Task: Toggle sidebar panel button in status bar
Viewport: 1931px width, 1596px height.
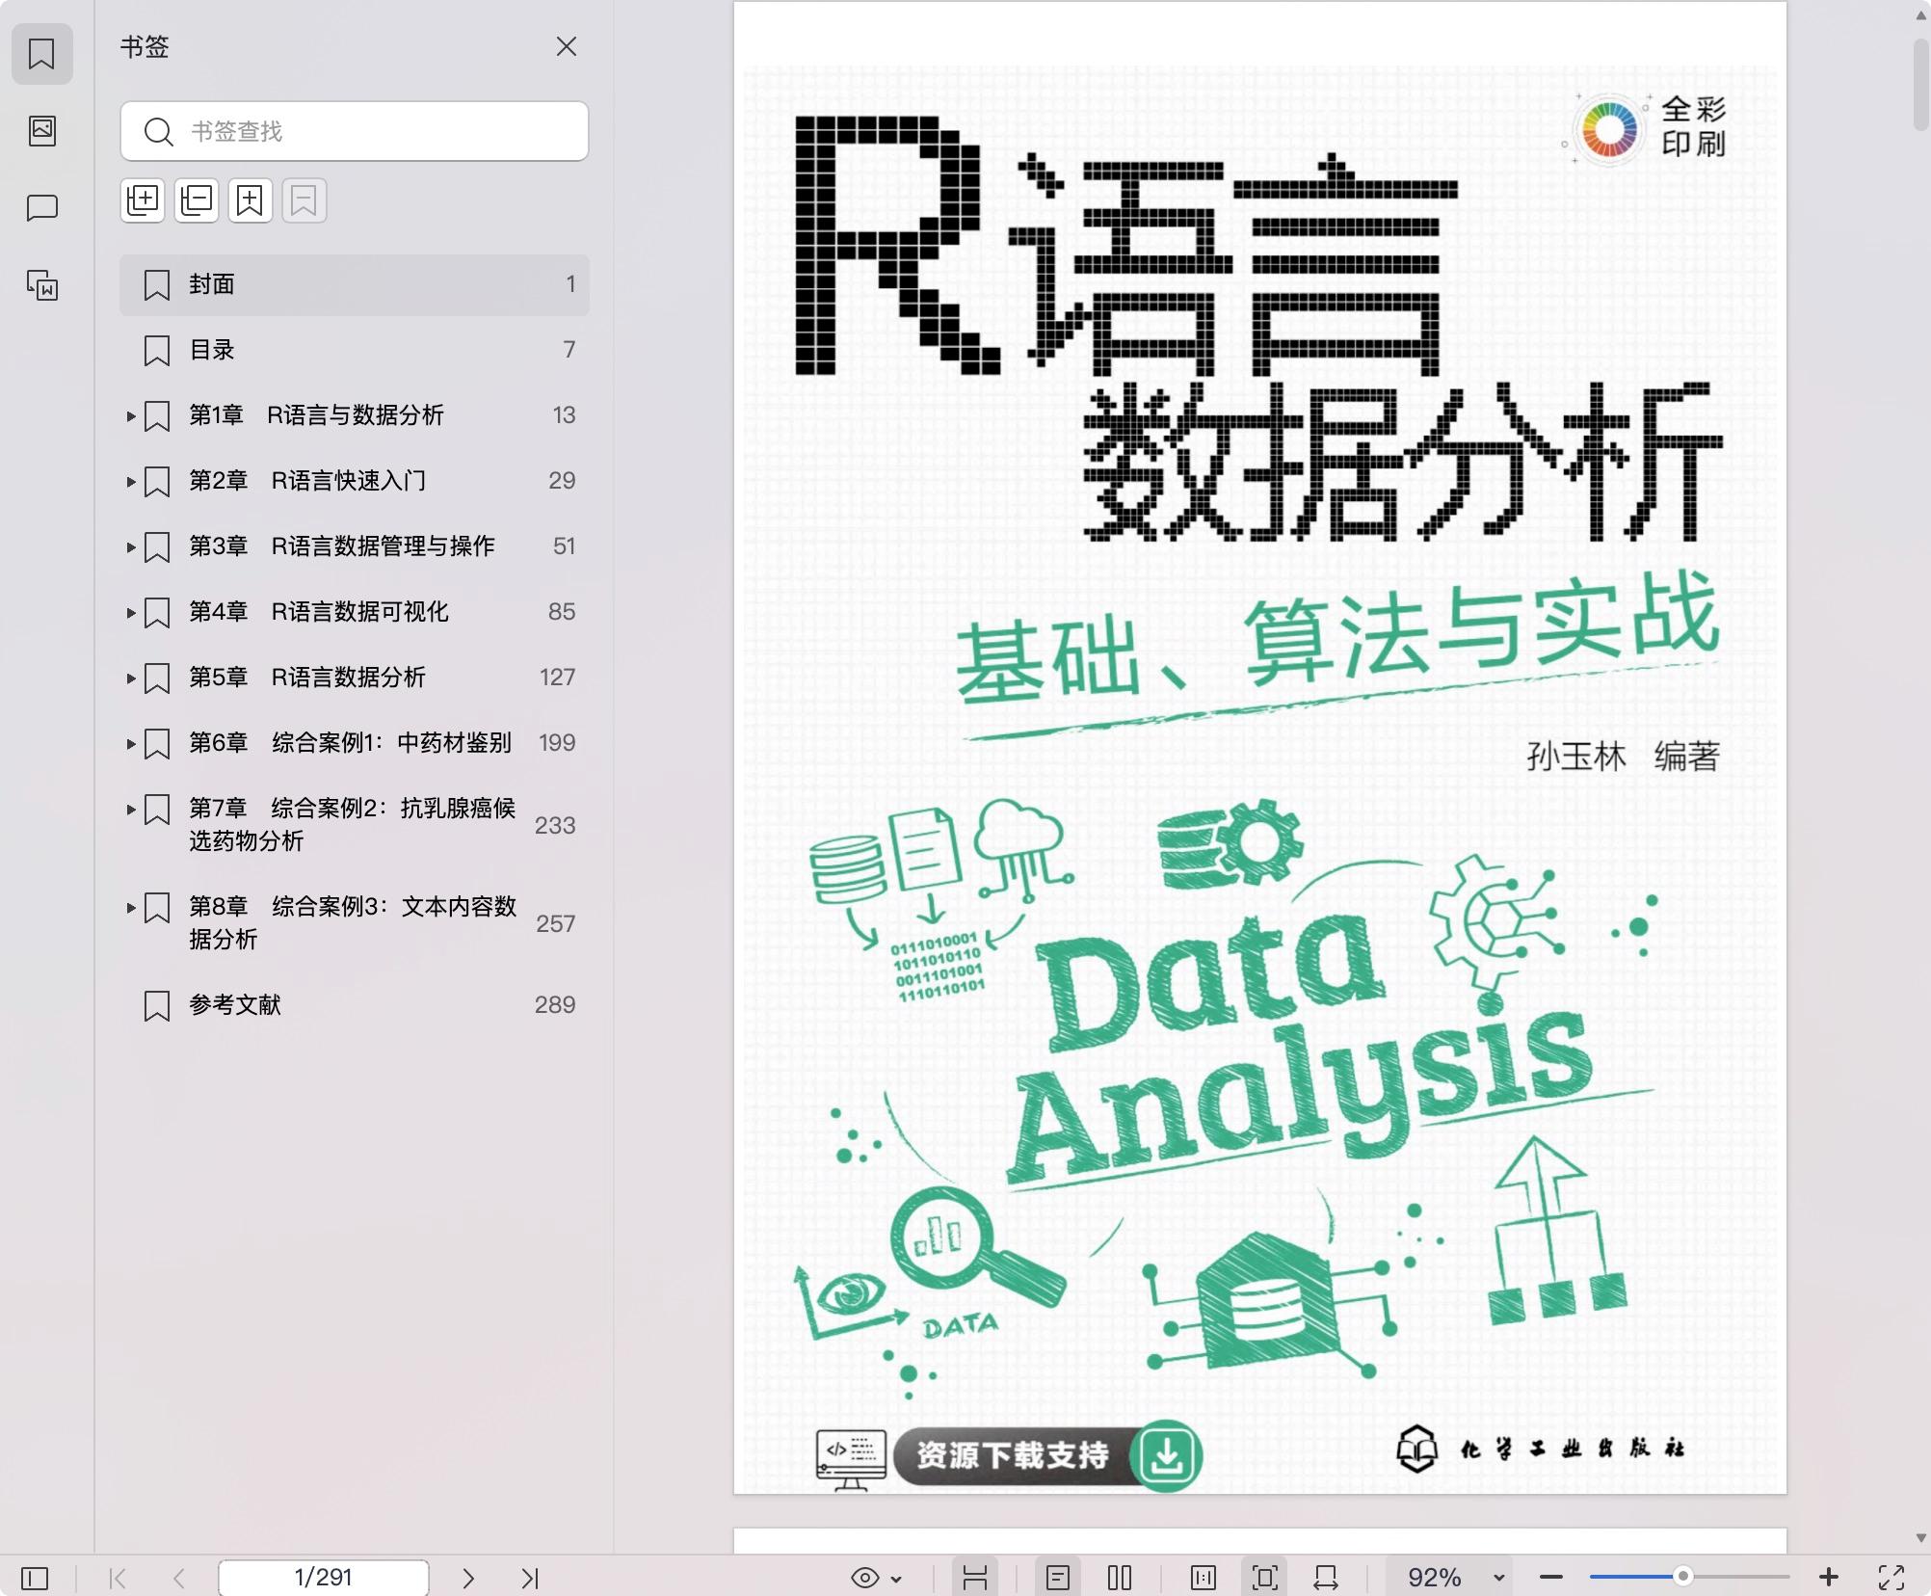Action: click(x=35, y=1578)
